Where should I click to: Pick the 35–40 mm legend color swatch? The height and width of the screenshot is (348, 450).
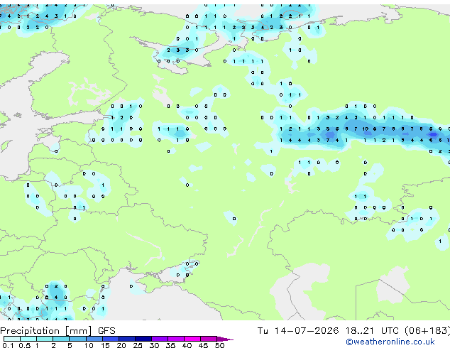(176, 339)
